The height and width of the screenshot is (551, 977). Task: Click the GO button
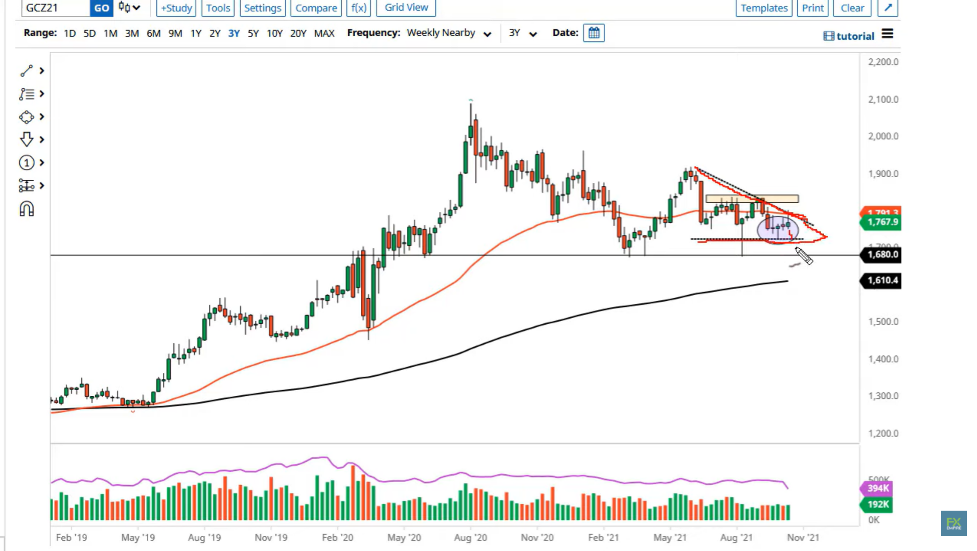(101, 8)
